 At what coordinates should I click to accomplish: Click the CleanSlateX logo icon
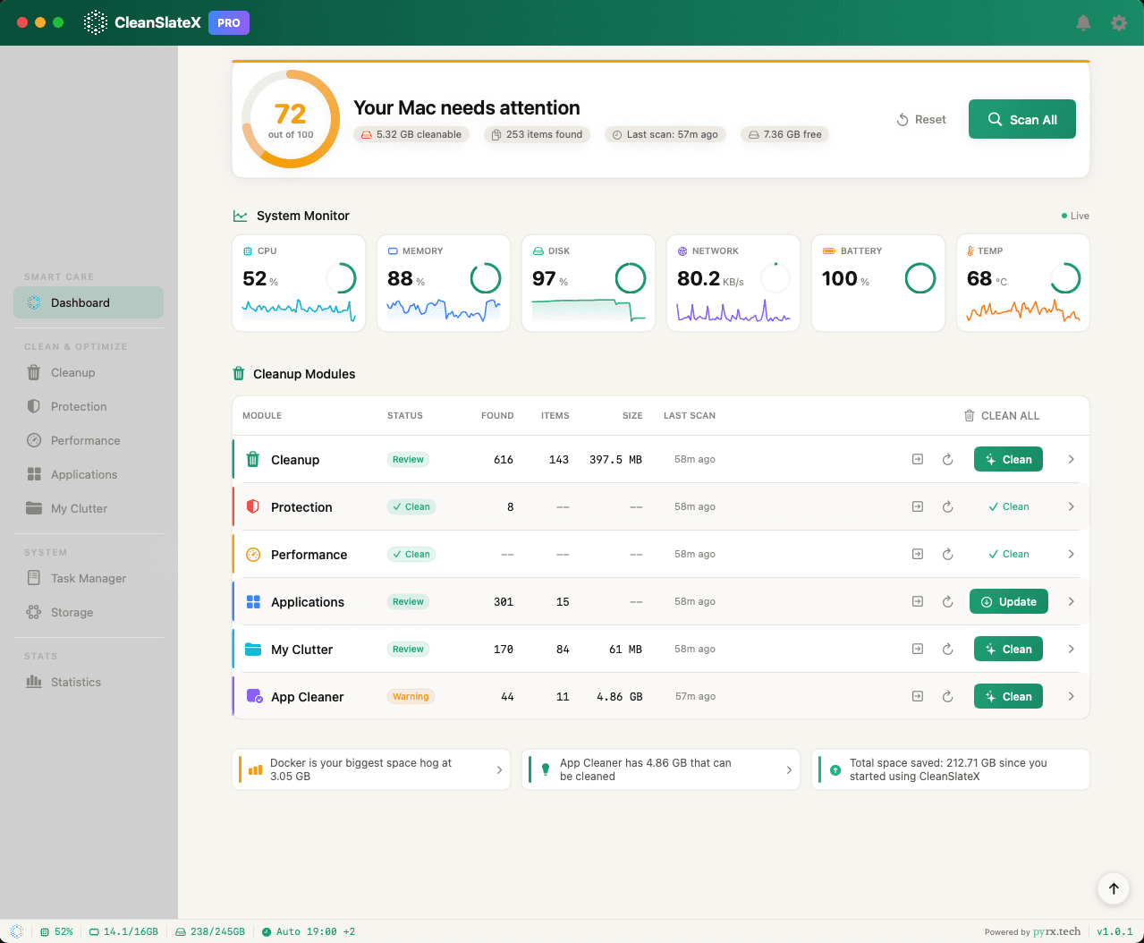(x=96, y=22)
